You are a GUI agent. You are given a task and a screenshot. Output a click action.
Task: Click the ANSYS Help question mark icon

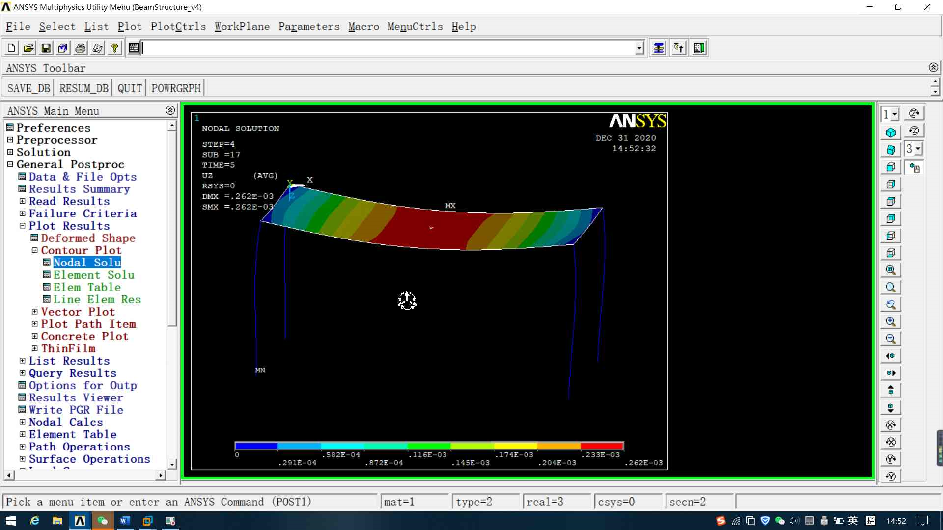[114, 48]
